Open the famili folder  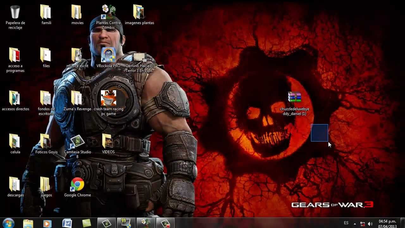(46, 15)
